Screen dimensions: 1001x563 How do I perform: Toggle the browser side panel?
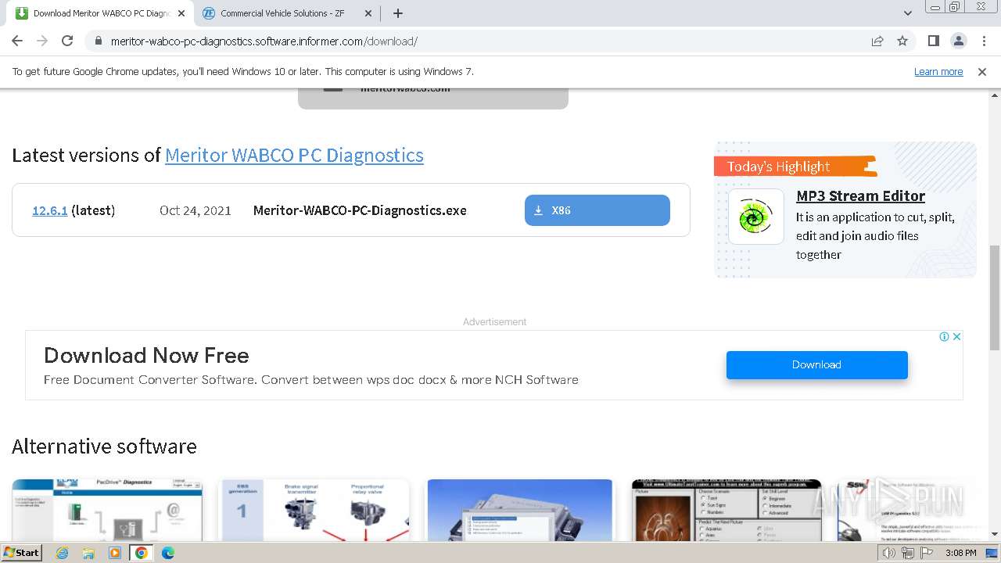point(934,41)
